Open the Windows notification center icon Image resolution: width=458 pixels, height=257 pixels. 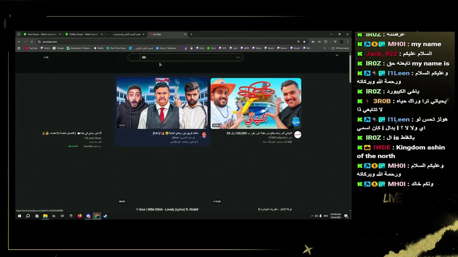click(x=346, y=216)
